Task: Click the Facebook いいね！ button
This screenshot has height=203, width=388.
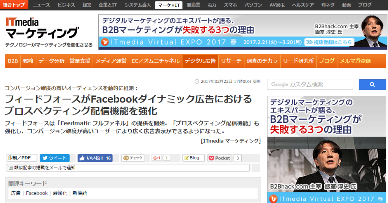Action: click(95, 158)
